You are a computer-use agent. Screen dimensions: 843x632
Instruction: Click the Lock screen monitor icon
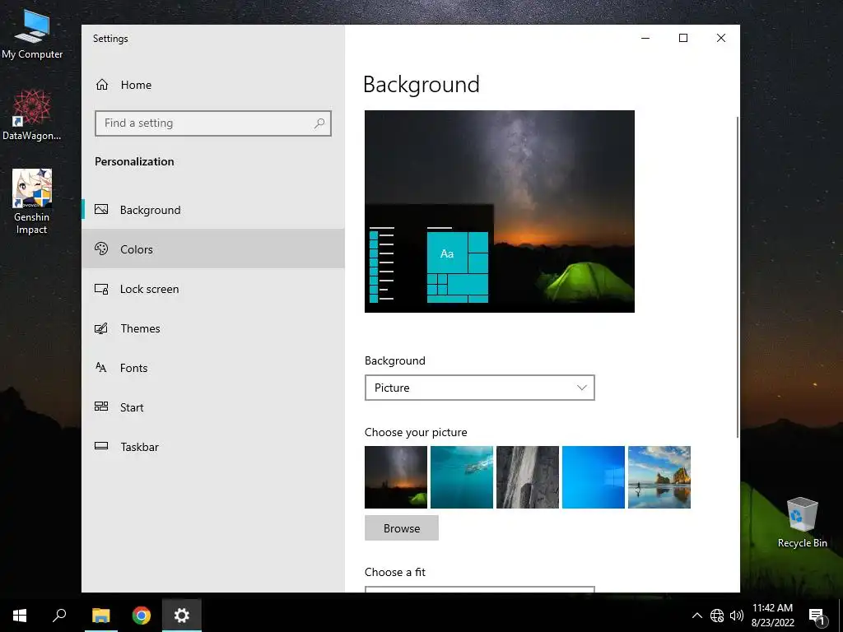click(101, 289)
